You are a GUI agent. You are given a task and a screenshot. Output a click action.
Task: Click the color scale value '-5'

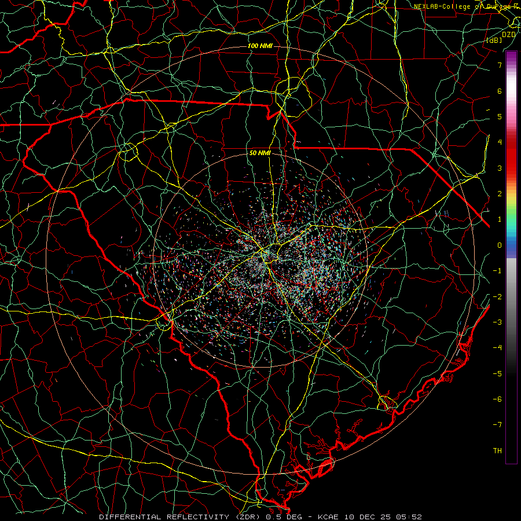click(497, 374)
